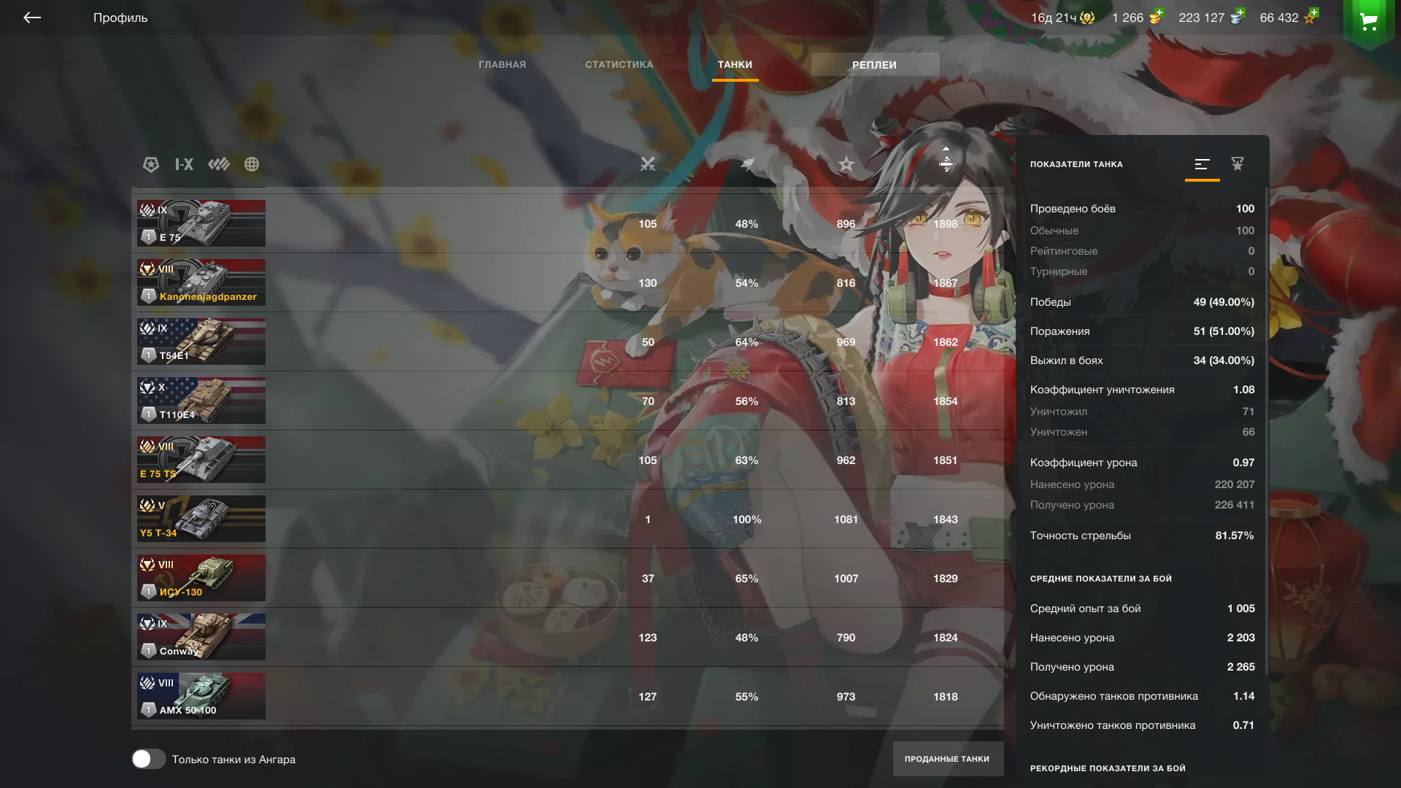Image resolution: width=1401 pixels, height=788 pixels.
Task: Add free experience via the star plus icon
Action: (1311, 16)
